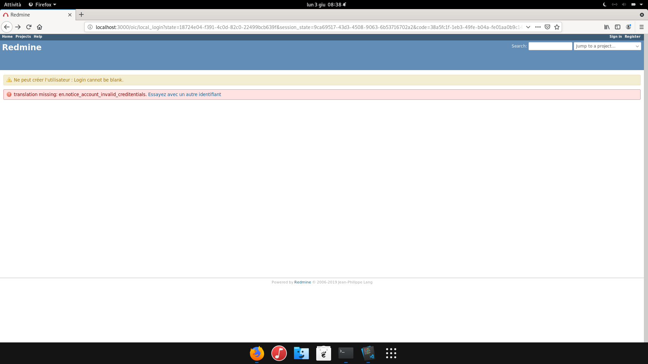Open the Redmine link in footer
648x364 pixels.
click(x=302, y=282)
